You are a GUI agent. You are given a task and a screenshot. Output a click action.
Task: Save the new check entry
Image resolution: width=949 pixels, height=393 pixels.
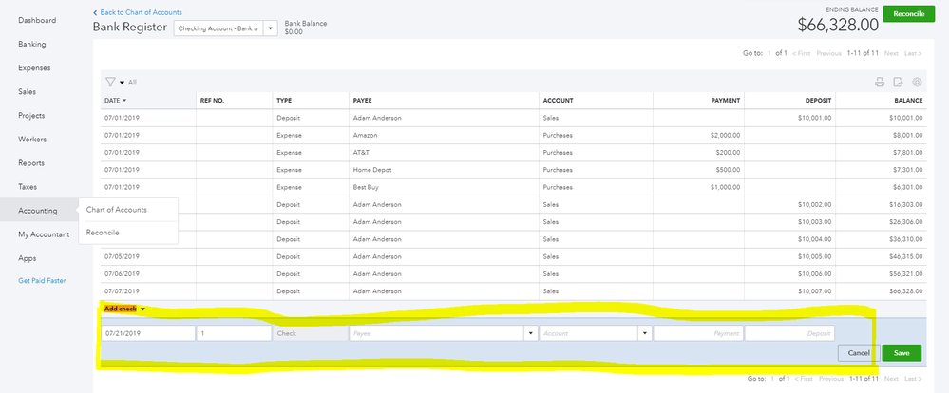pos(902,353)
